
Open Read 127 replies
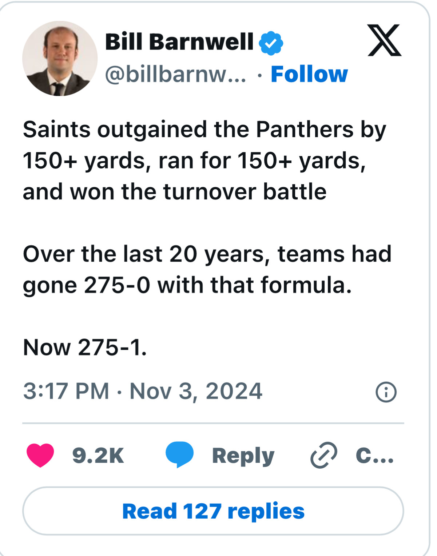click(x=213, y=511)
